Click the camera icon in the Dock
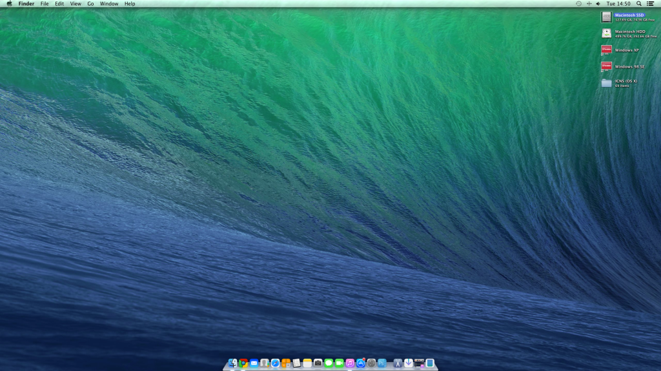Viewport: 661px width, 371px height. (x=318, y=363)
